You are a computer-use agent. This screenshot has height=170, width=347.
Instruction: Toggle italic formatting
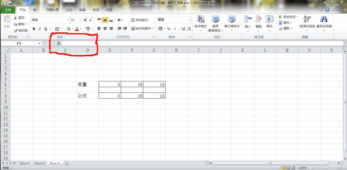coord(40,29)
